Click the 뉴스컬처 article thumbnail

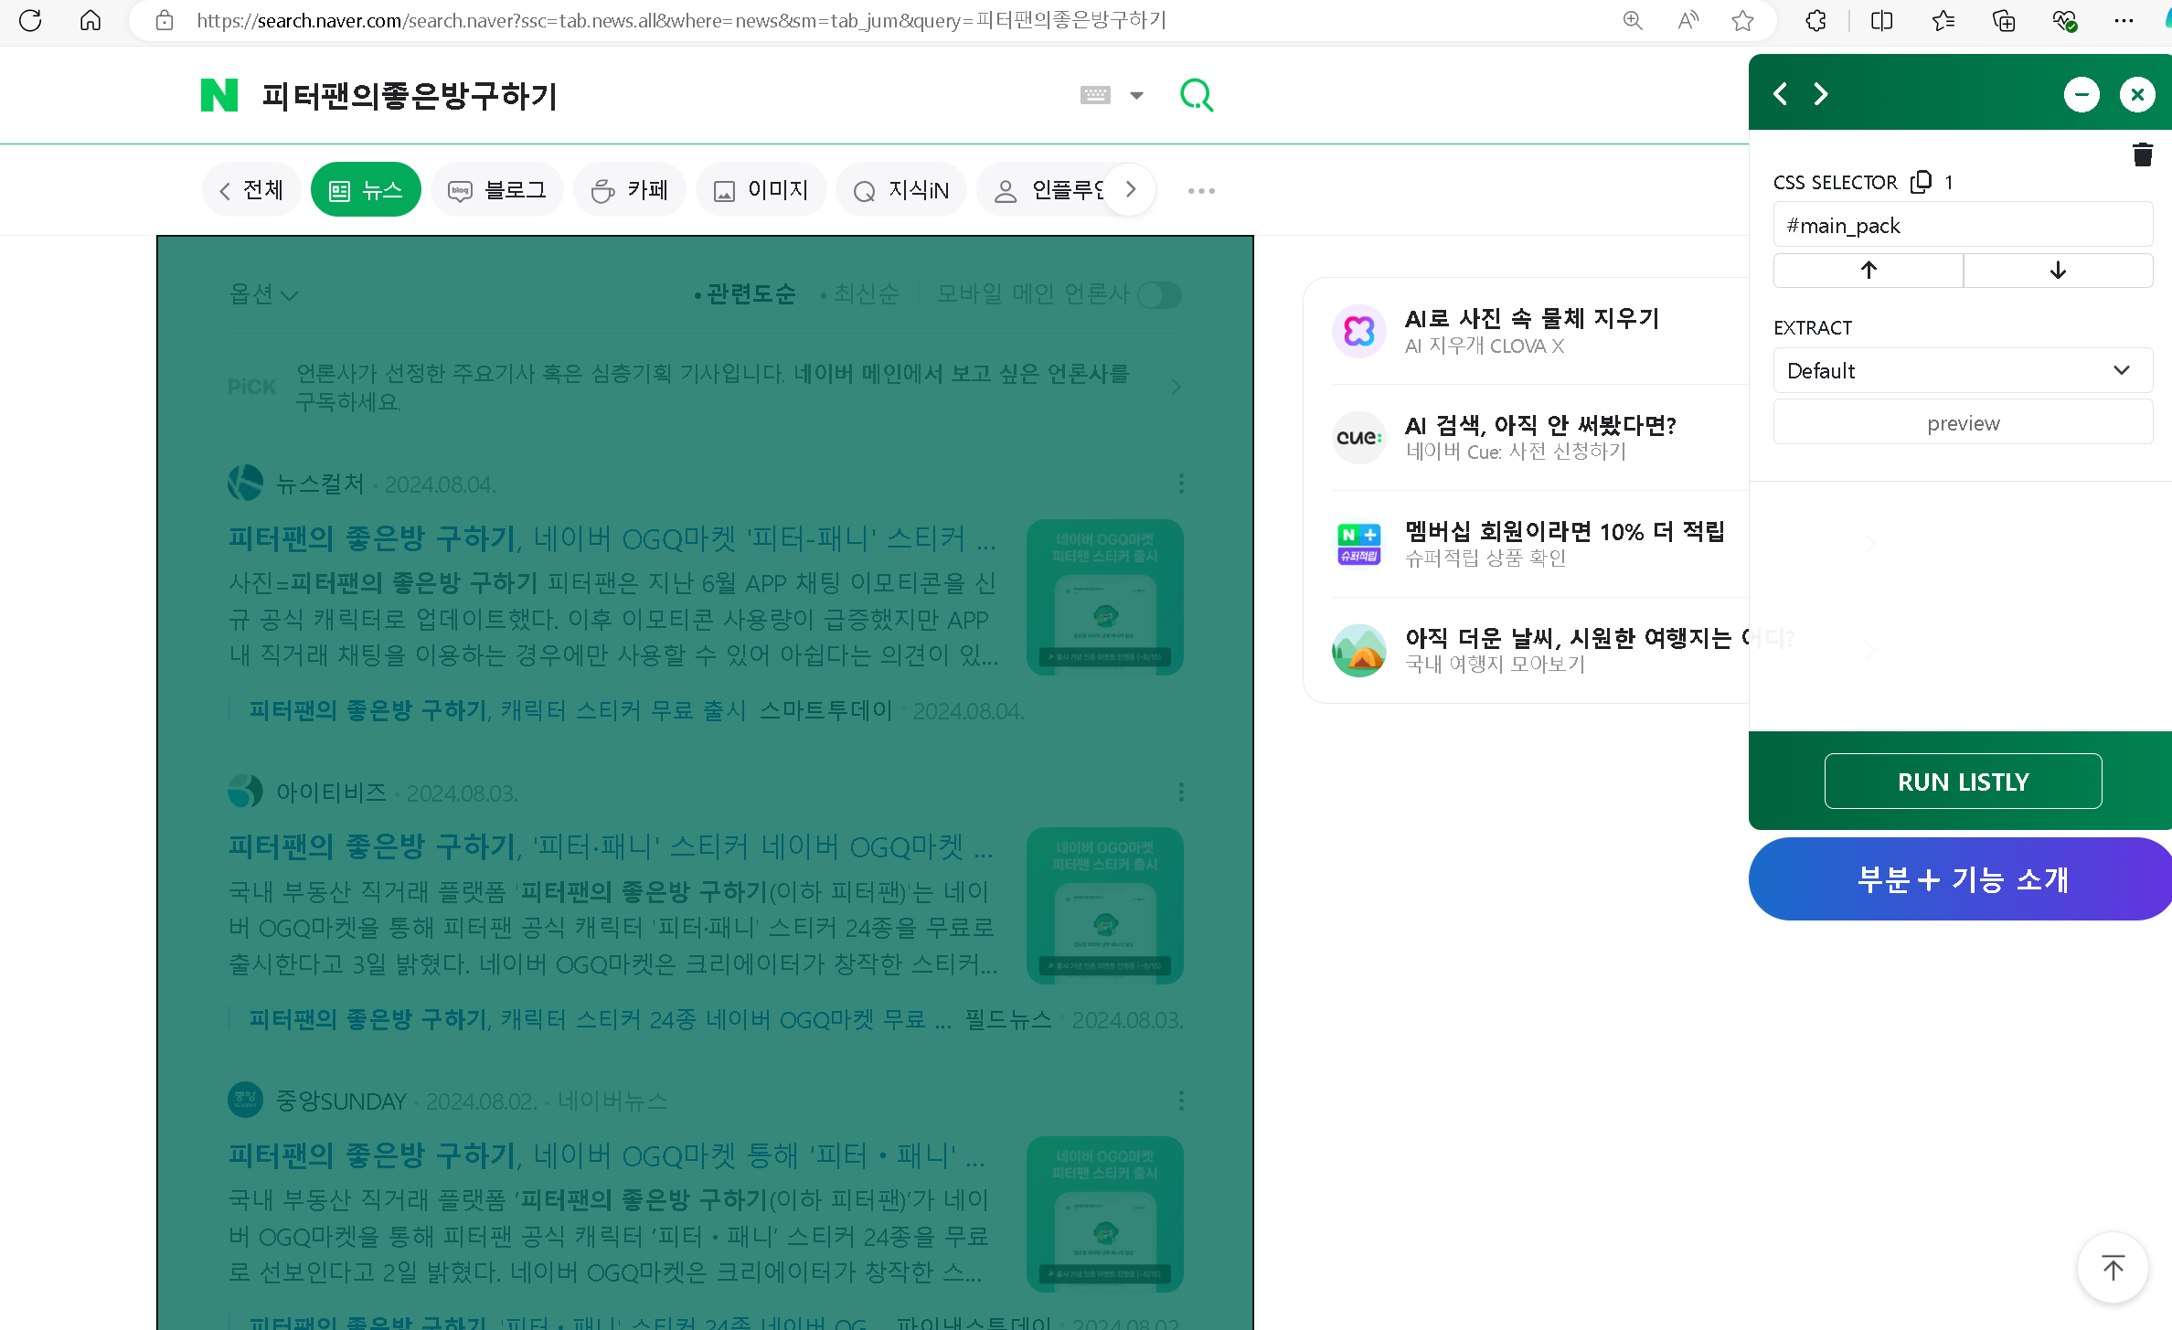(1105, 598)
